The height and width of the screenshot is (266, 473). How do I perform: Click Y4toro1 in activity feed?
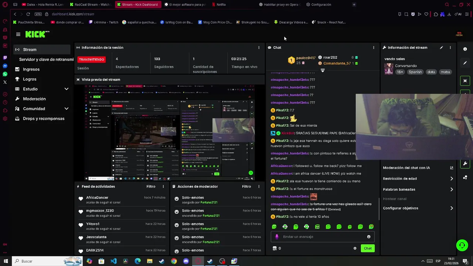coord(93,224)
